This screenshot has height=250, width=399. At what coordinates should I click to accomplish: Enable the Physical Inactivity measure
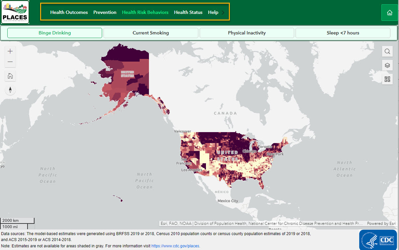pos(246,33)
